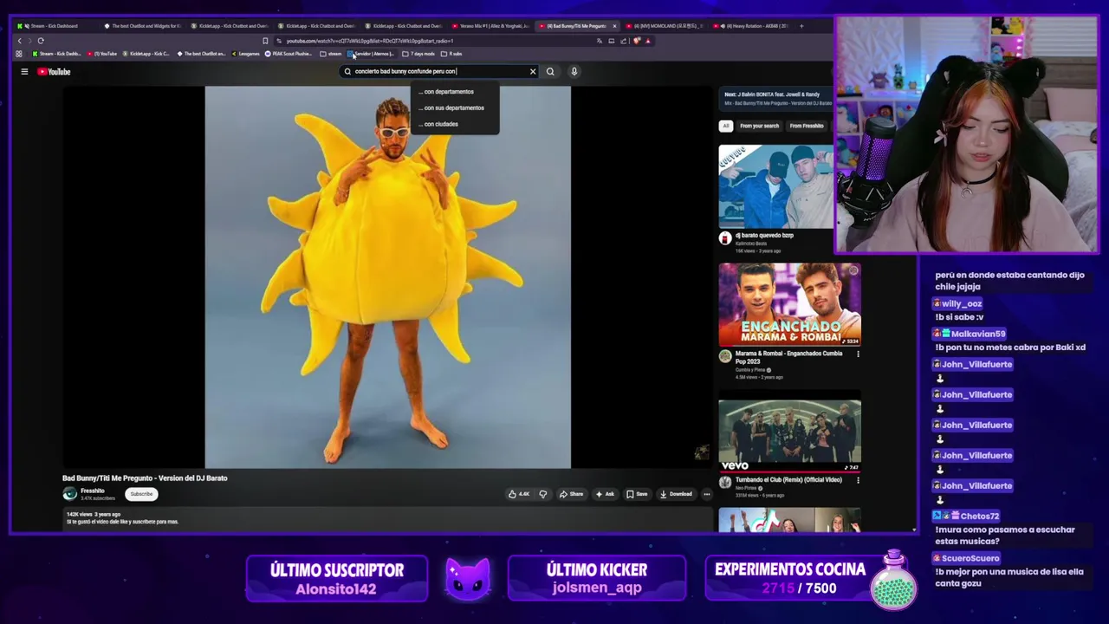Click chat username willy_ooz
This screenshot has width=1109, height=624.
tap(962, 304)
